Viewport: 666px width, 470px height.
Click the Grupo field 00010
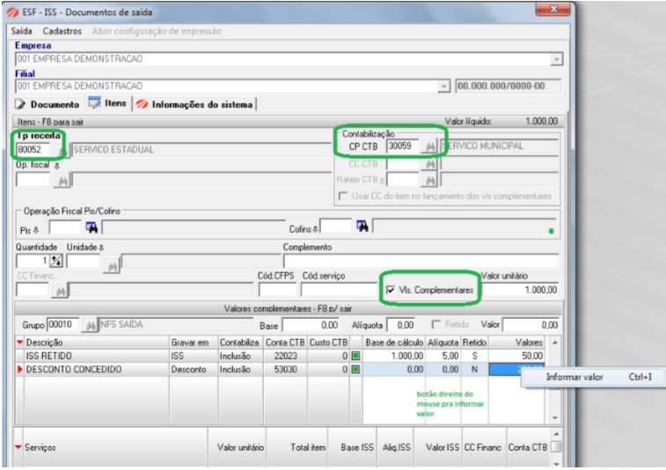coord(62,324)
